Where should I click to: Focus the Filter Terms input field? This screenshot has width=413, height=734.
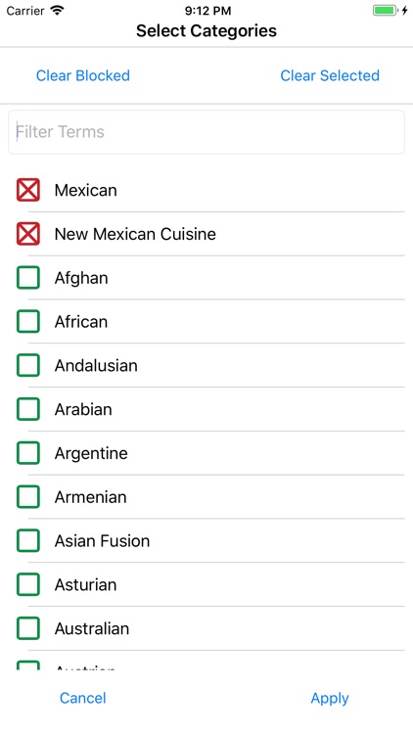pyautogui.click(x=206, y=132)
